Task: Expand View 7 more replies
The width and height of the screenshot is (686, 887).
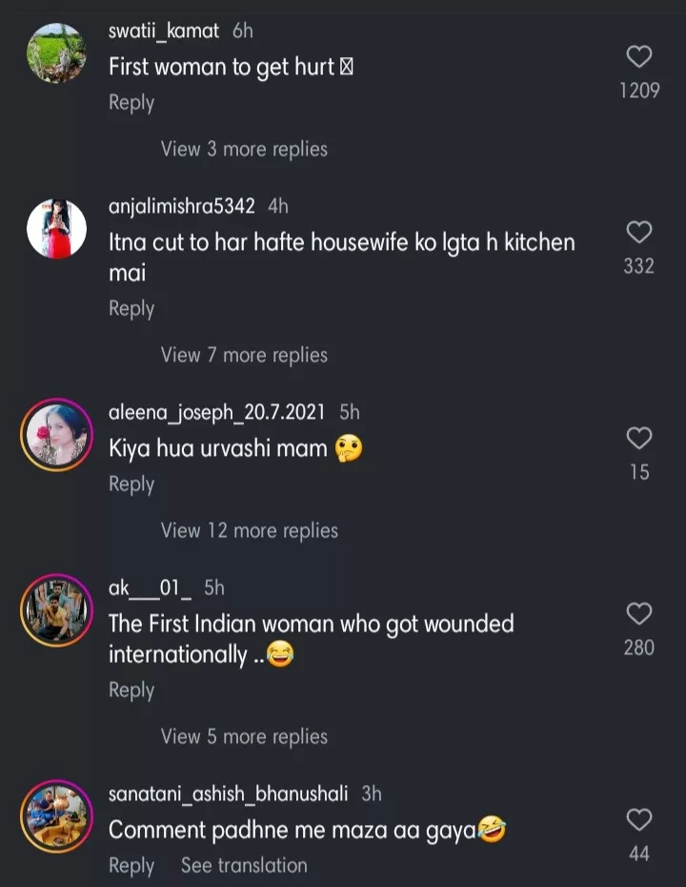Action: tap(244, 355)
